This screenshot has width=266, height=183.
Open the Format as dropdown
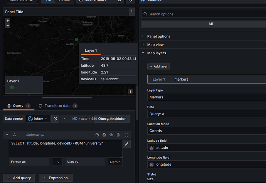(57, 162)
